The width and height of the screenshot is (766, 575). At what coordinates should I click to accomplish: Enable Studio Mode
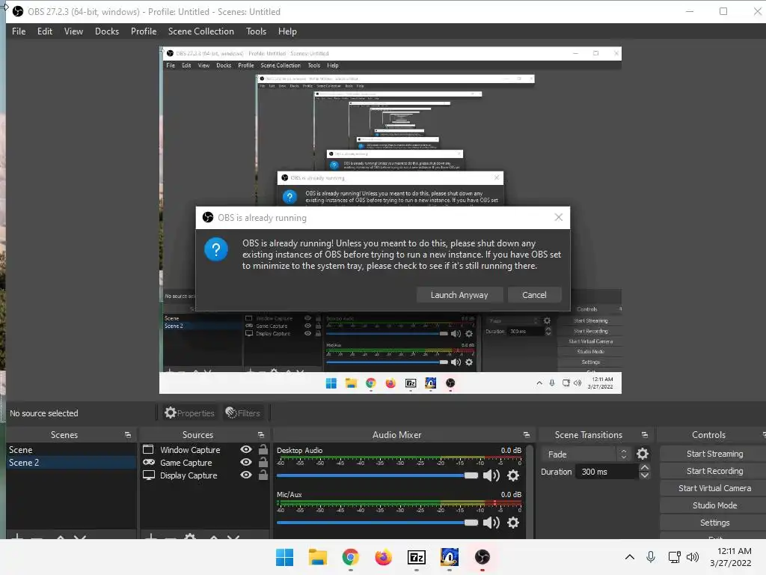click(714, 505)
